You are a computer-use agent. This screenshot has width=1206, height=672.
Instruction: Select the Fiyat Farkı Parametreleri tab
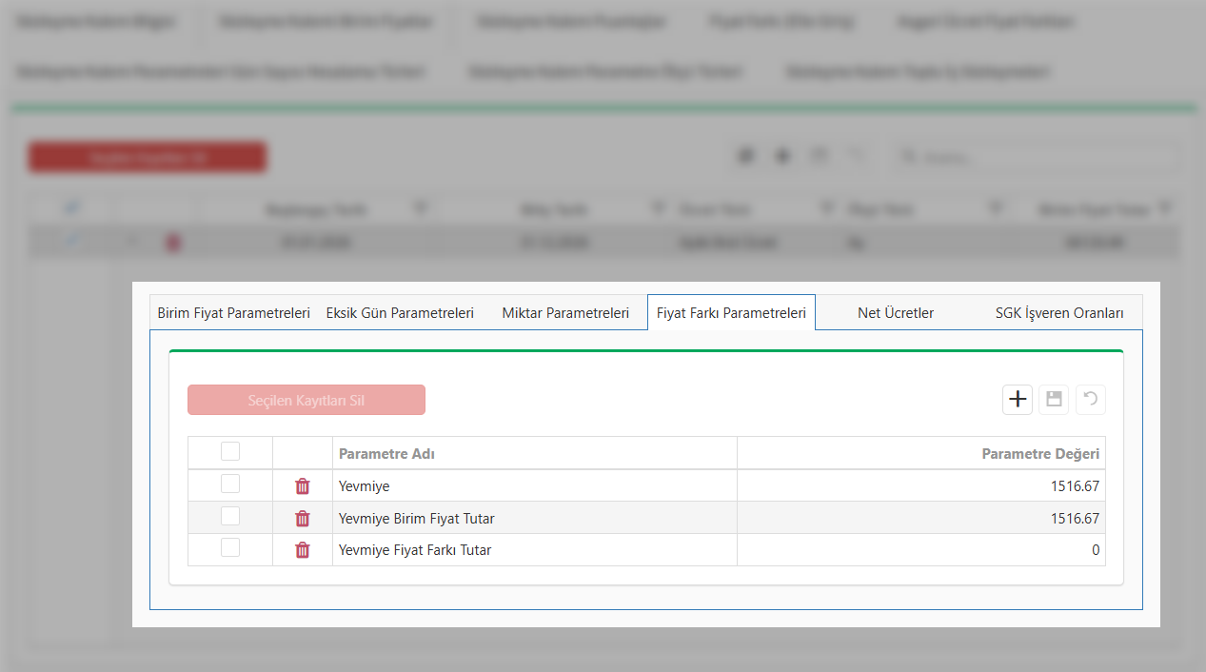coord(731,313)
